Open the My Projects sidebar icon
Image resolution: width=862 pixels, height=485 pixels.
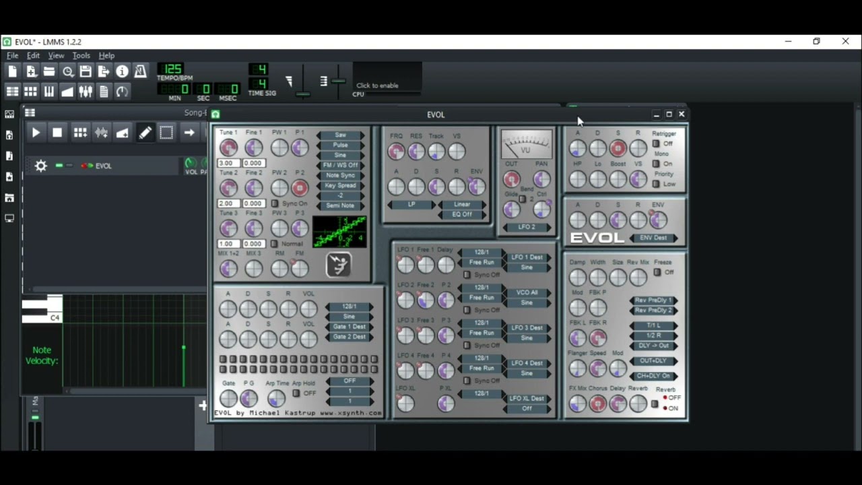9,135
